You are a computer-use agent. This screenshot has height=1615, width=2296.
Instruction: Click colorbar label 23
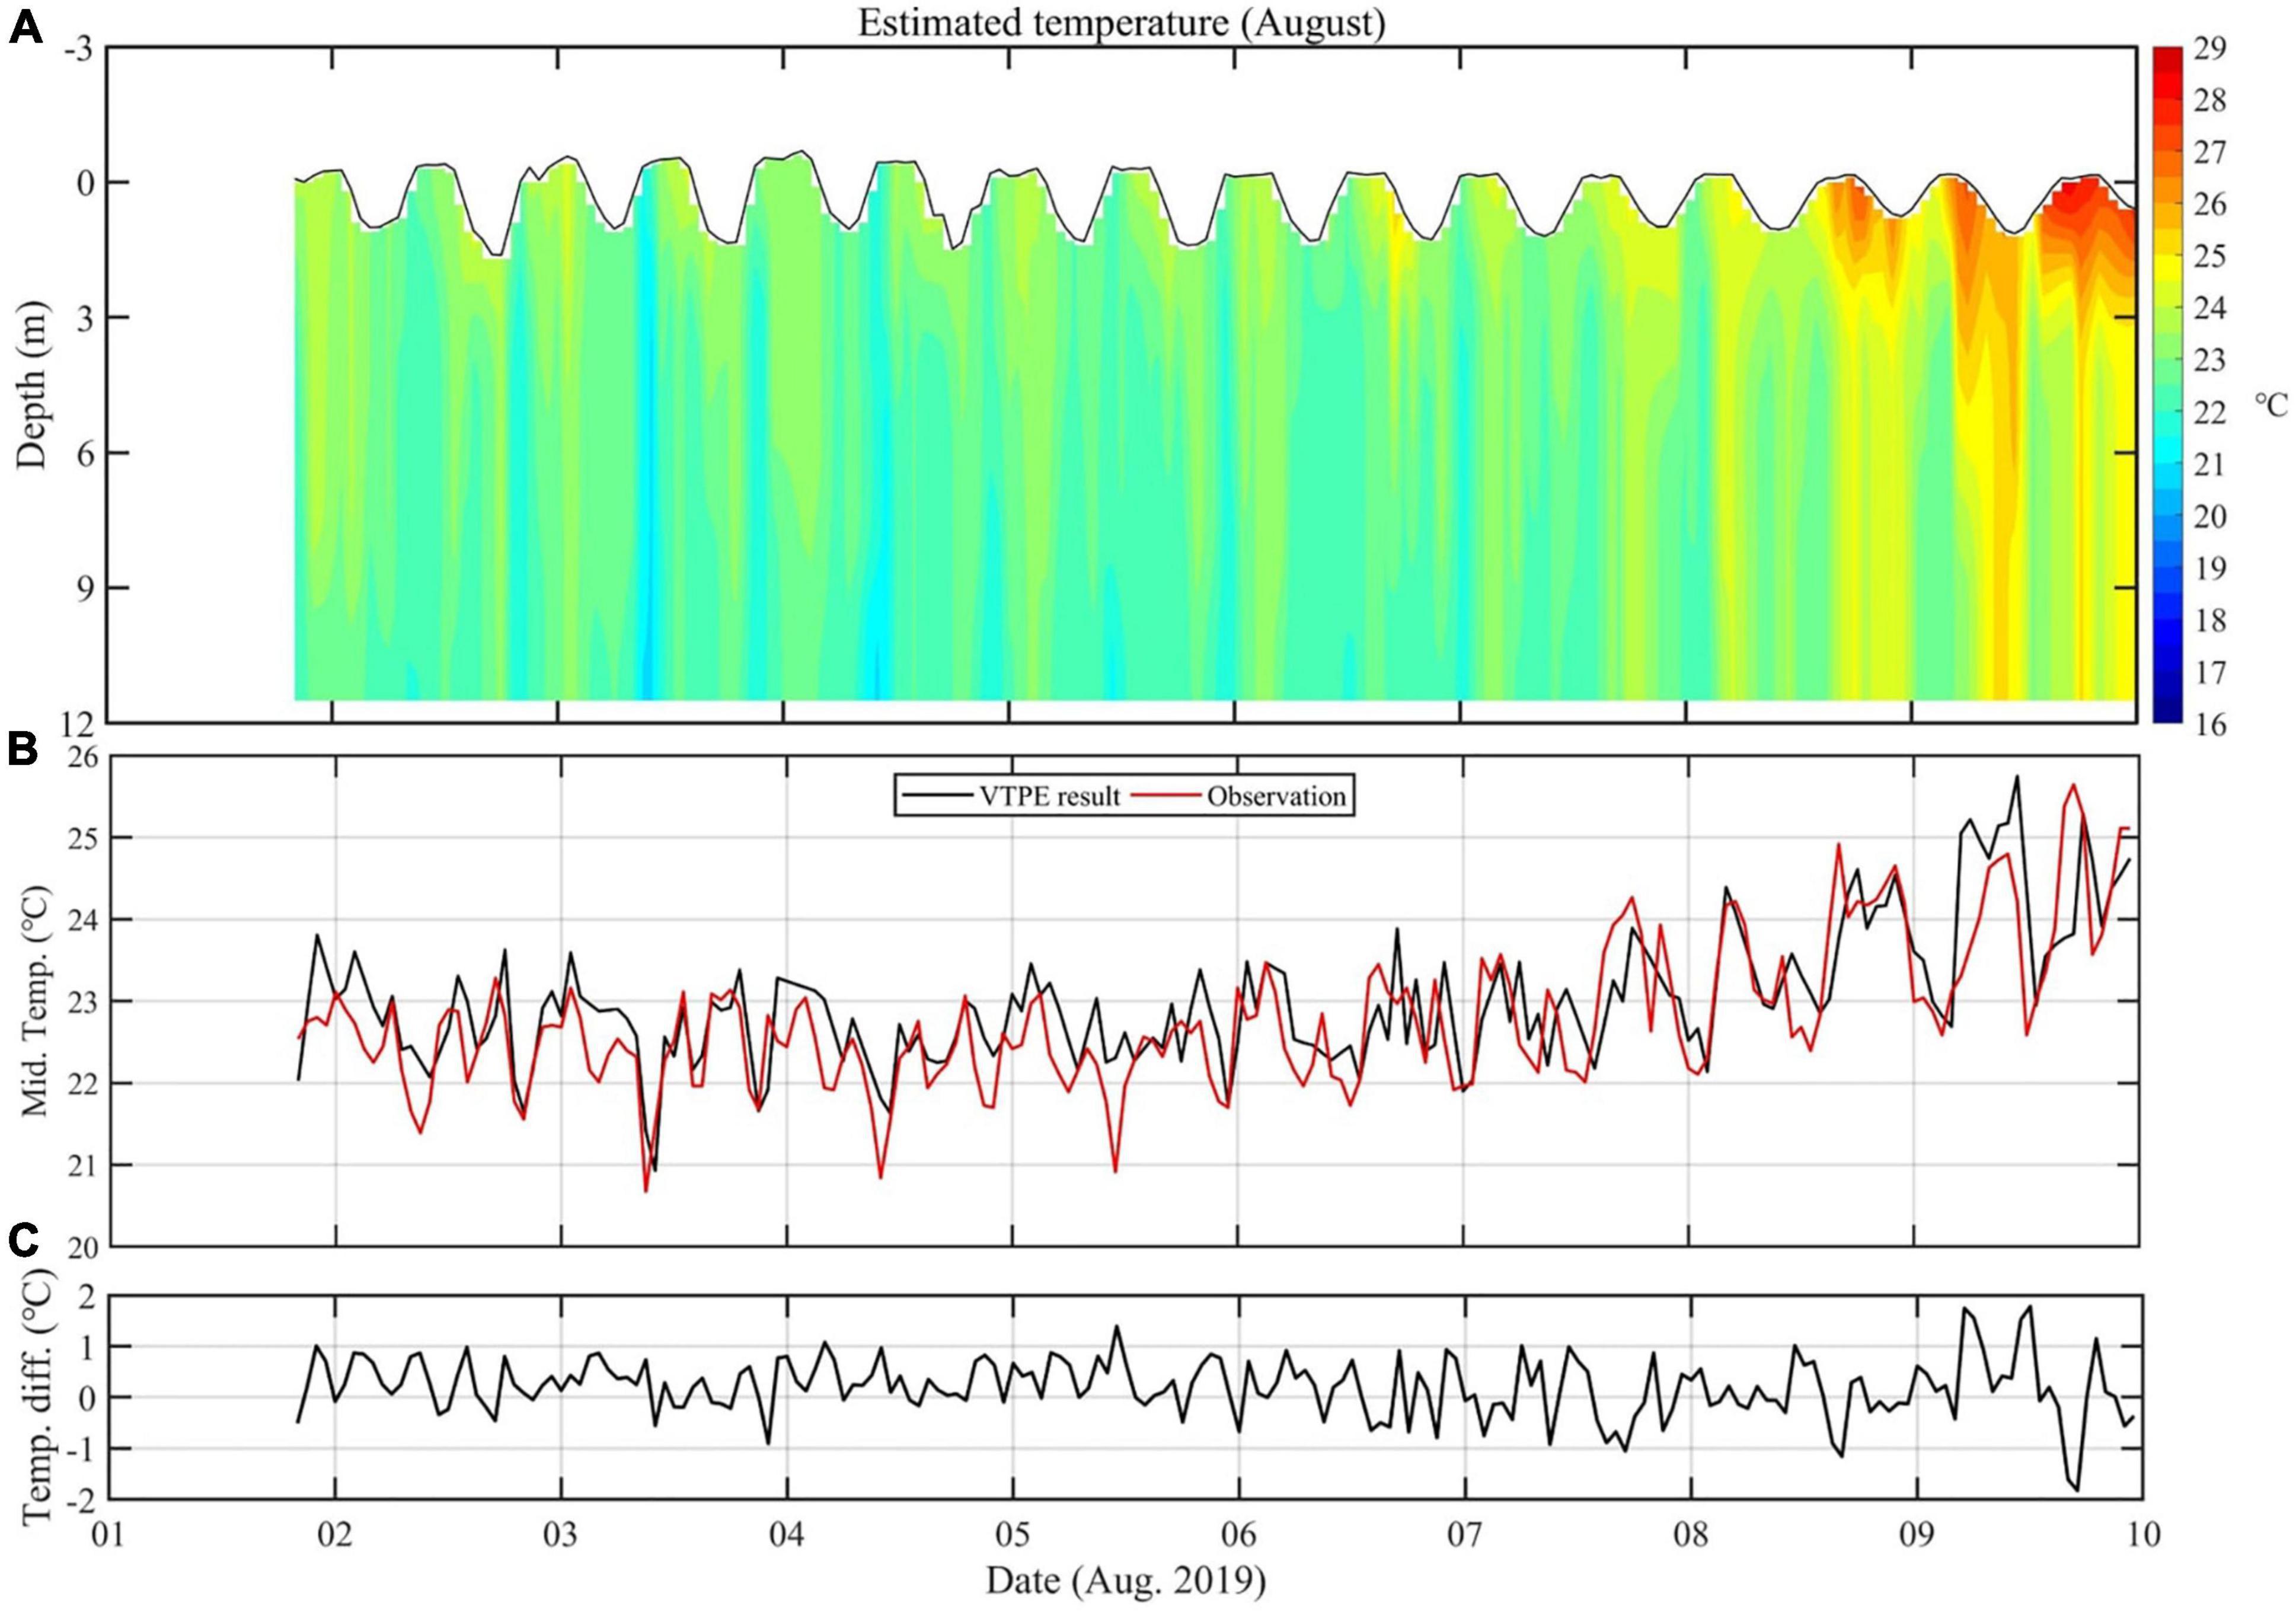2211,361
